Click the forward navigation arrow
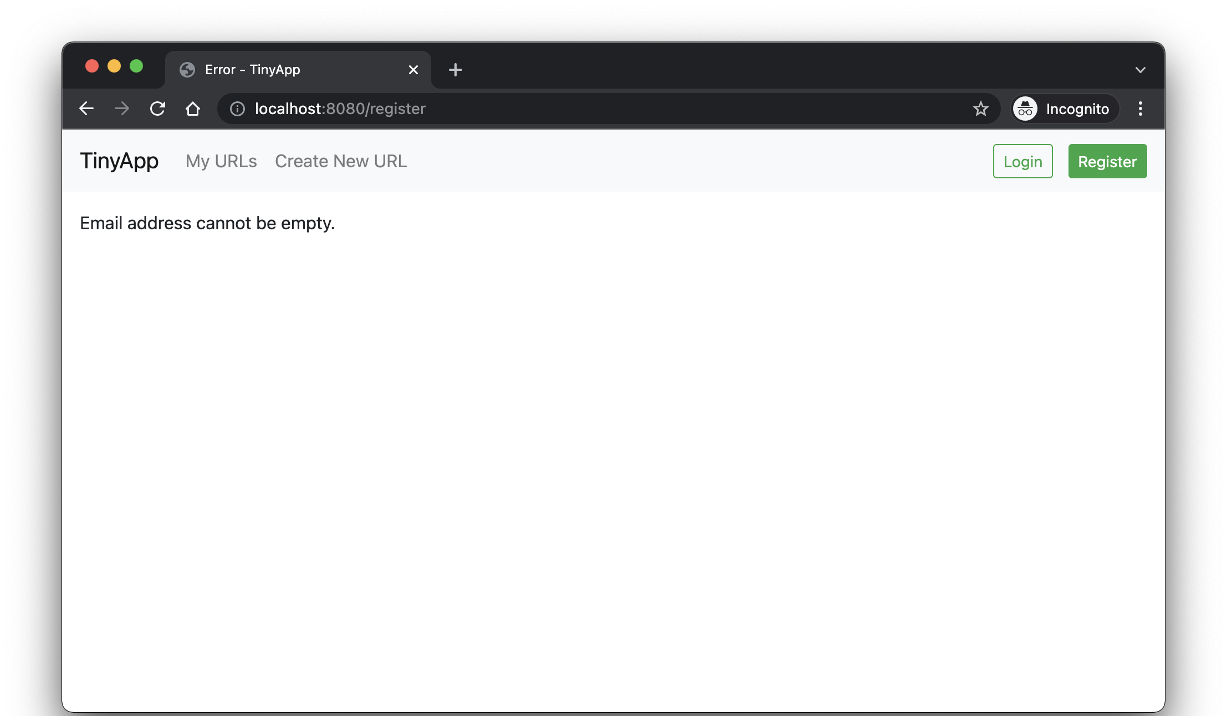 [x=122, y=109]
